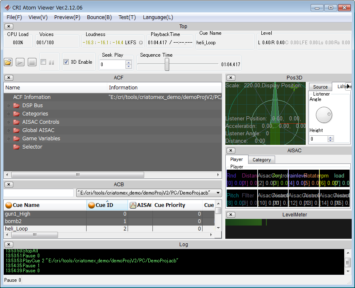The image size is (355, 288).
Task: Select the heli_Loop cue row
Action: pos(109,228)
